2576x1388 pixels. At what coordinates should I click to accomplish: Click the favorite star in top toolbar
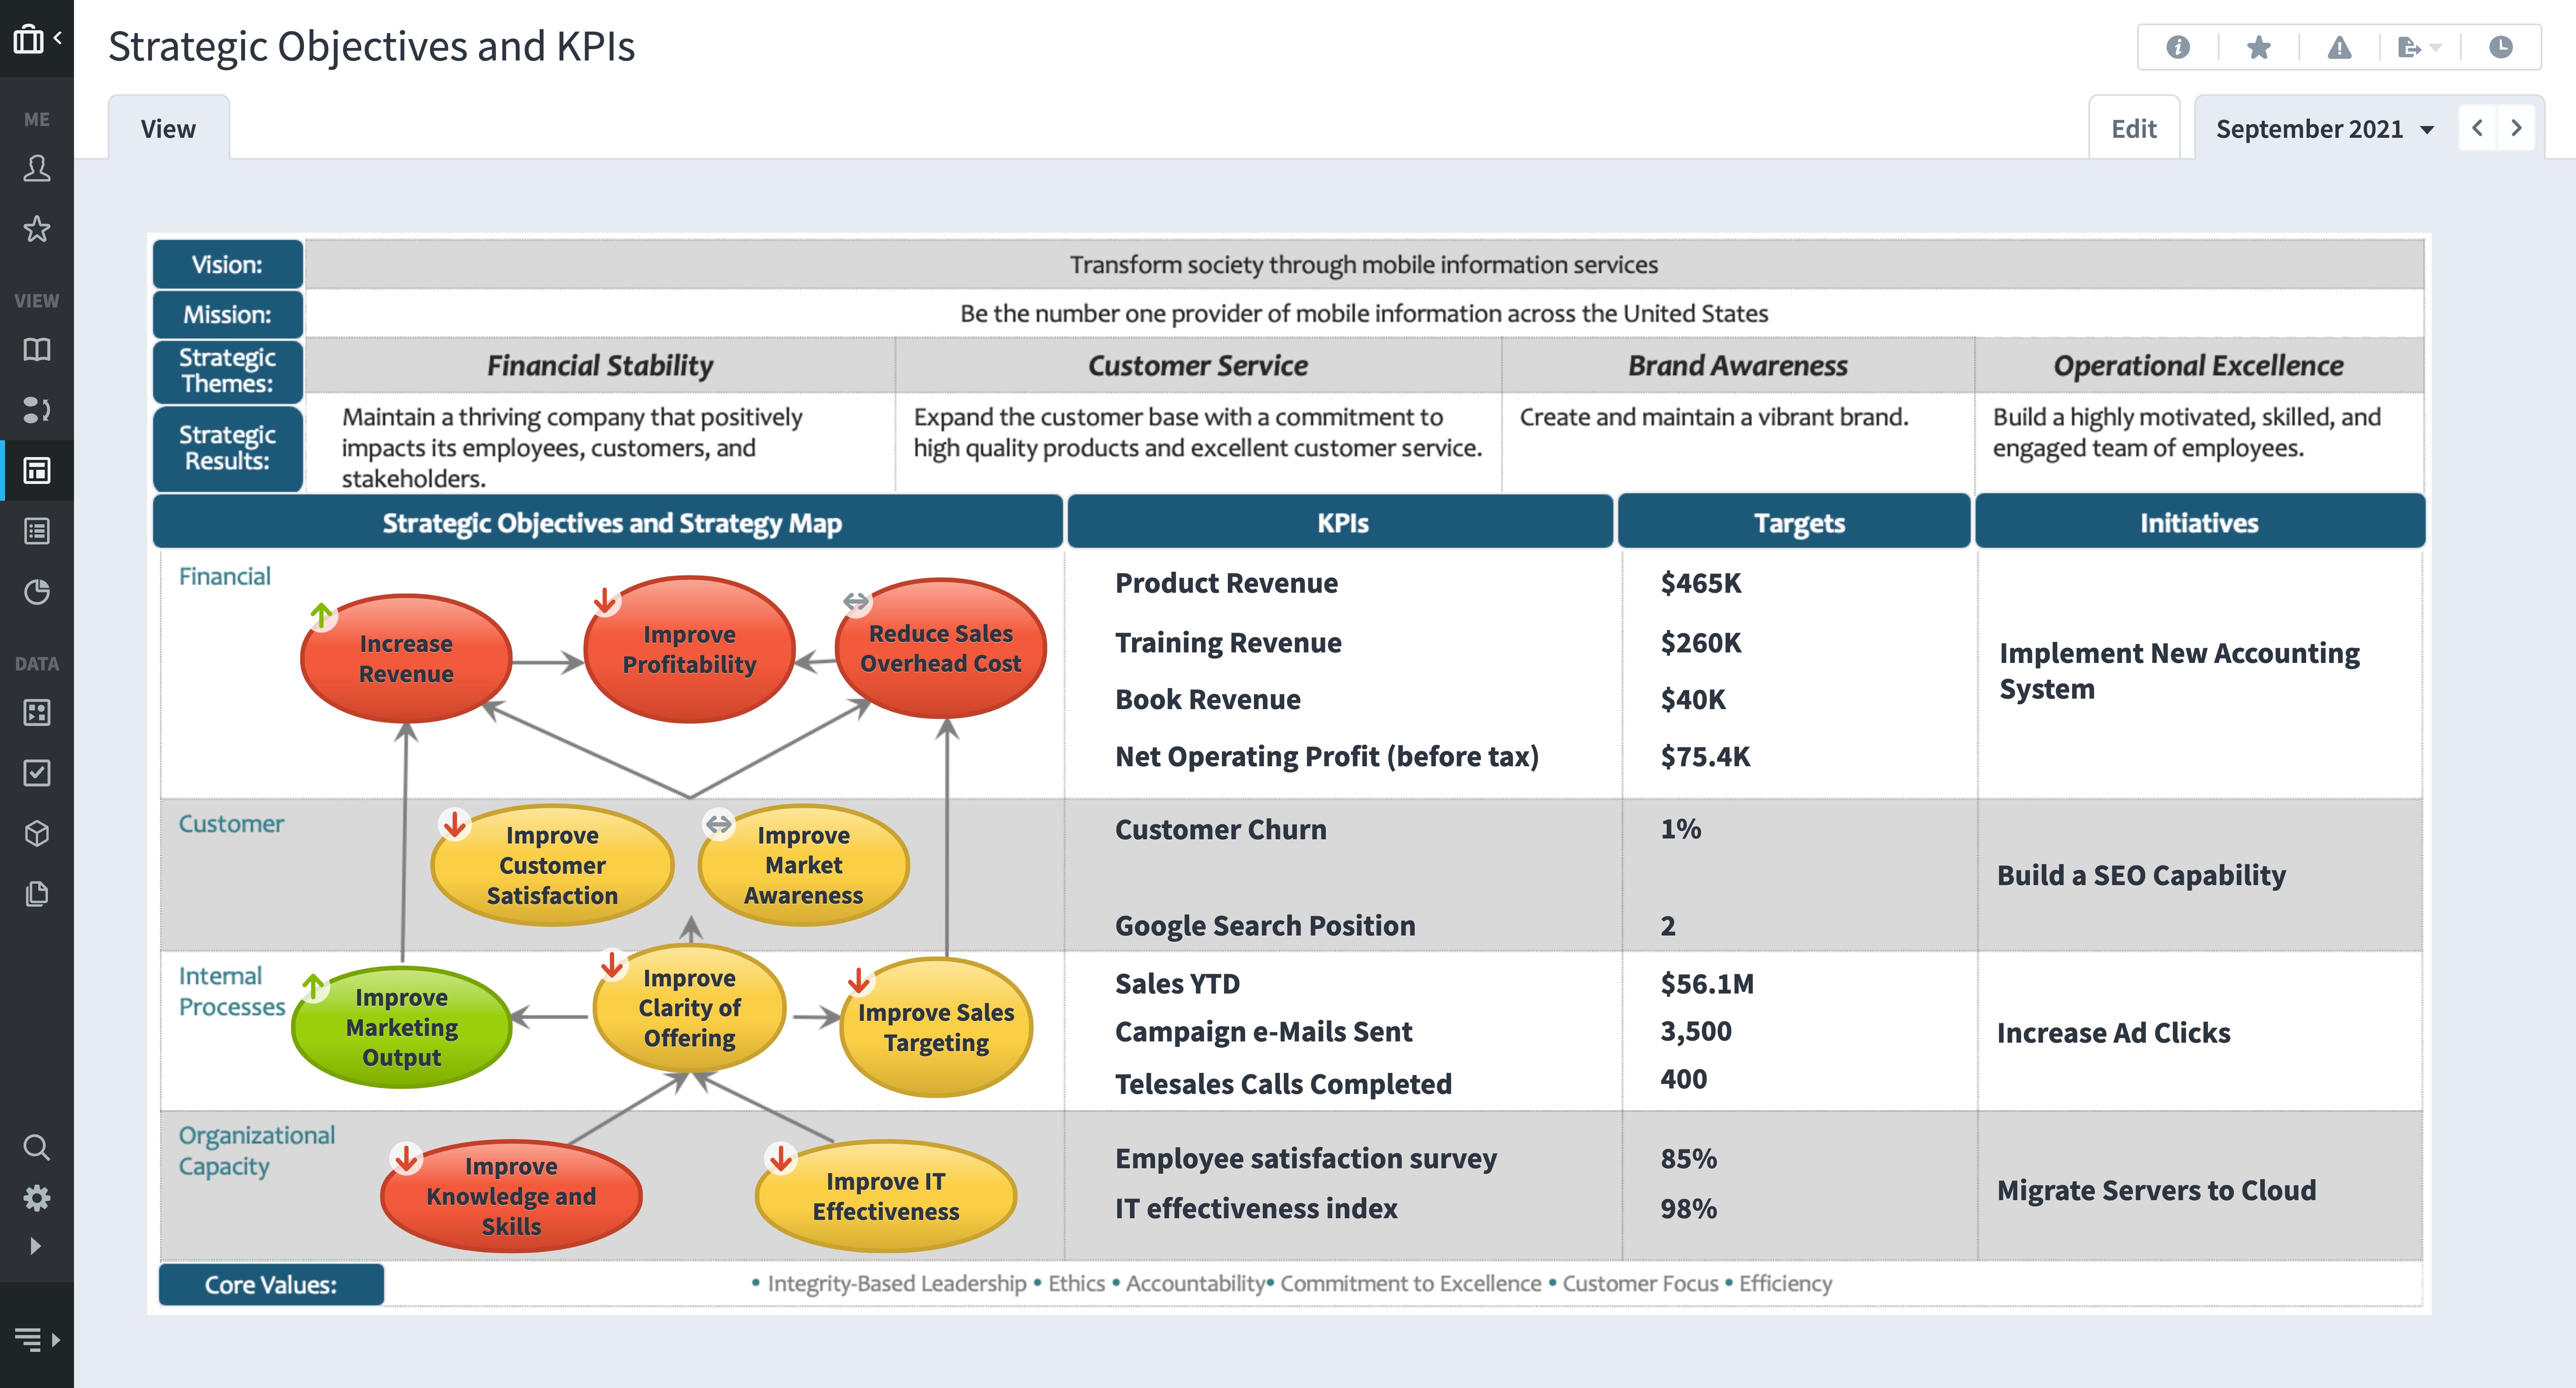[2258, 47]
